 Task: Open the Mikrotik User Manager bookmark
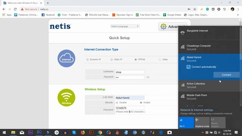(97, 15)
